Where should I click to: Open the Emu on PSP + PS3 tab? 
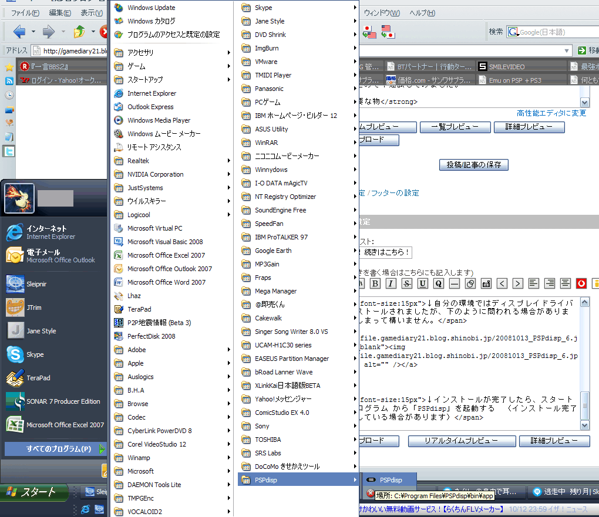pyautogui.click(x=522, y=80)
